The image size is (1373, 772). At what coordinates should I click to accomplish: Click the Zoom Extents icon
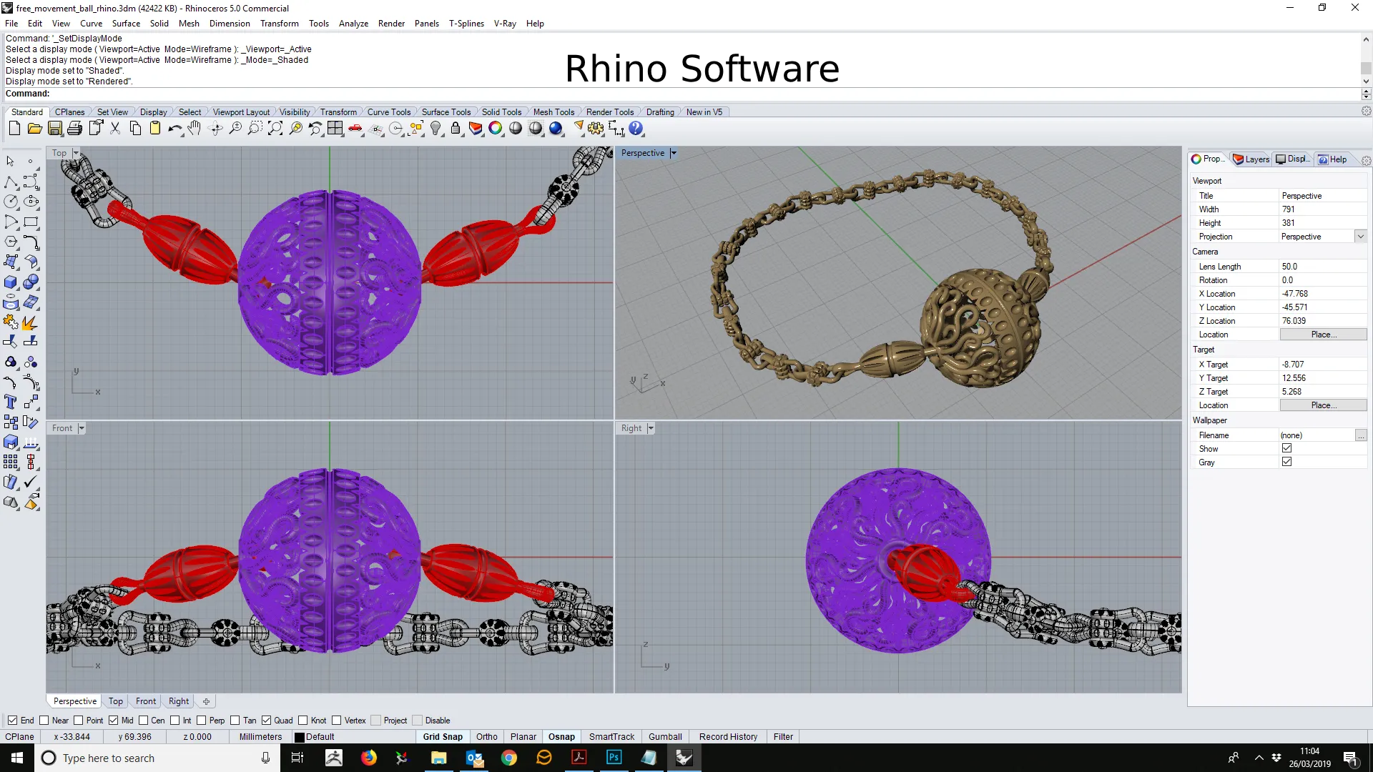pyautogui.click(x=275, y=129)
